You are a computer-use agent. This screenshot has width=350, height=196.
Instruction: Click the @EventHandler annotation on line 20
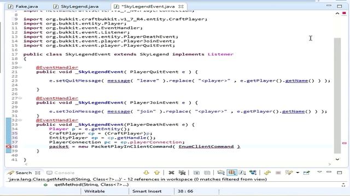[57, 68]
